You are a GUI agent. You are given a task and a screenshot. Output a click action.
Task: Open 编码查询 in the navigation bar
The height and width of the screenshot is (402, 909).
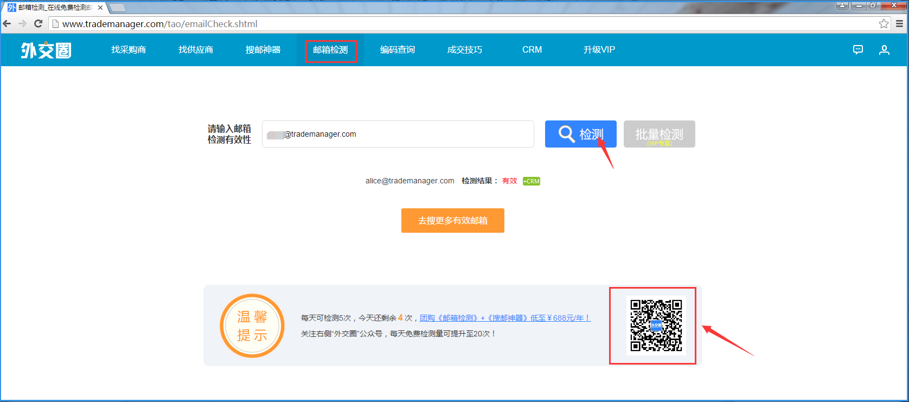pos(398,50)
